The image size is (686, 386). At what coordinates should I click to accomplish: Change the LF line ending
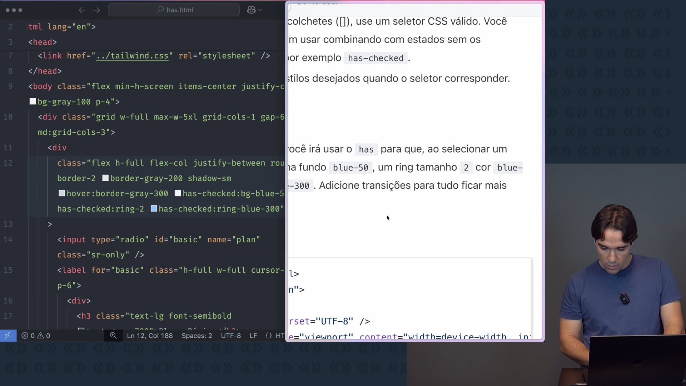click(253, 336)
